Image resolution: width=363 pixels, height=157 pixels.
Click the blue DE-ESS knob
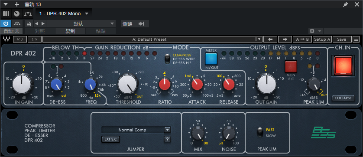click(57, 84)
